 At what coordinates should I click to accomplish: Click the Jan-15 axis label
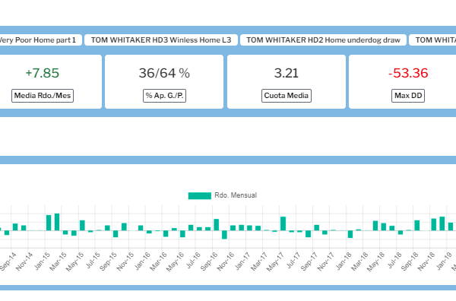[43, 261]
